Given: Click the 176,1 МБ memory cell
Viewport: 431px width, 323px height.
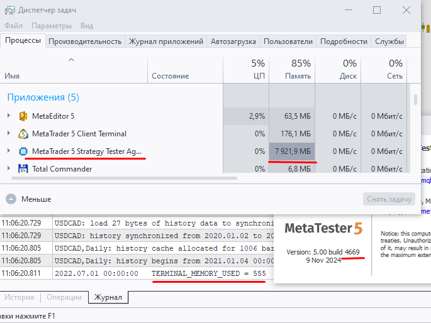Looking at the screenshot, I should point(292,134).
